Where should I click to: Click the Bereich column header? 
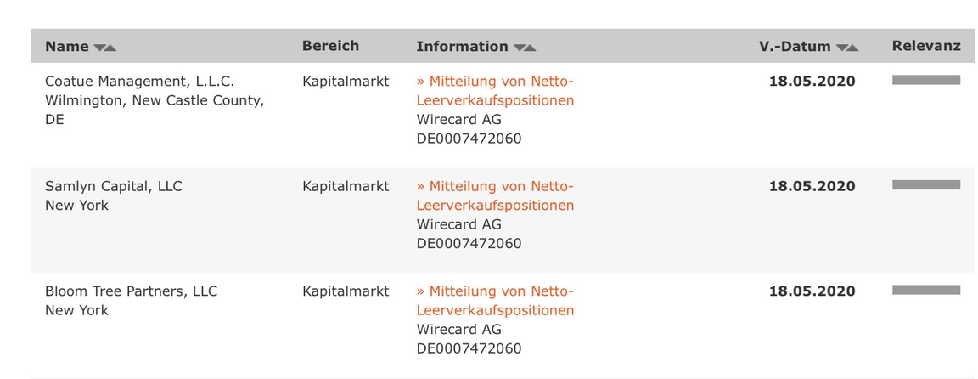330,46
